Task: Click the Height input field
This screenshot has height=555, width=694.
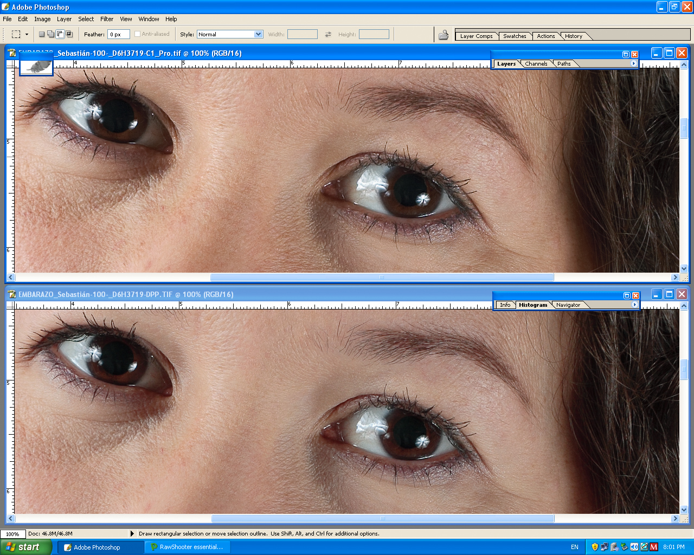Action: click(374, 34)
